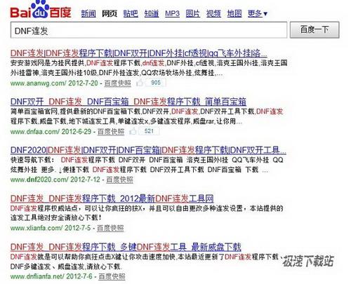
Task: Open result titled DNF2020|DNF连发|DNF双开
Action: (148, 150)
